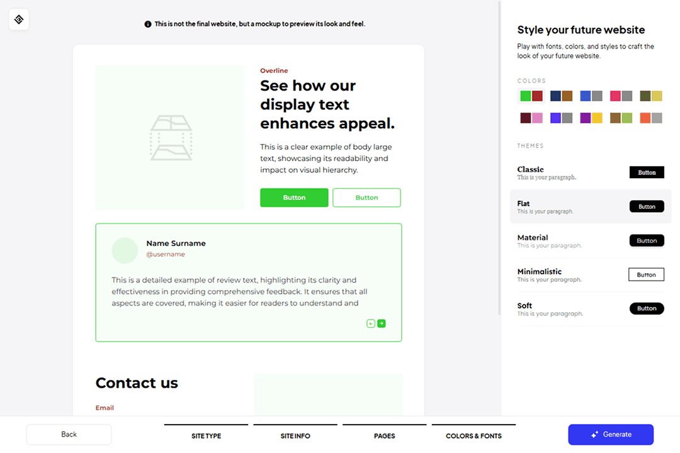Click the Generate button
Screen dimensions: 680x453
(x=611, y=434)
